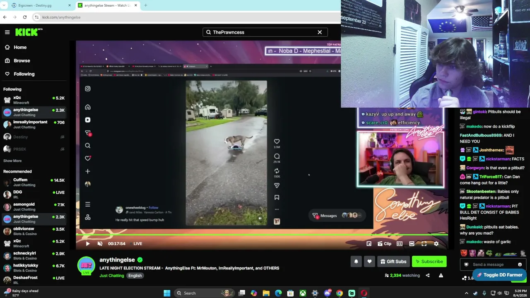
Task: Open the Just Chatting category link
Action: tap(112, 276)
